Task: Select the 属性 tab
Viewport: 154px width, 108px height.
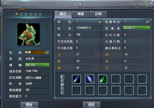Action: (x=63, y=14)
